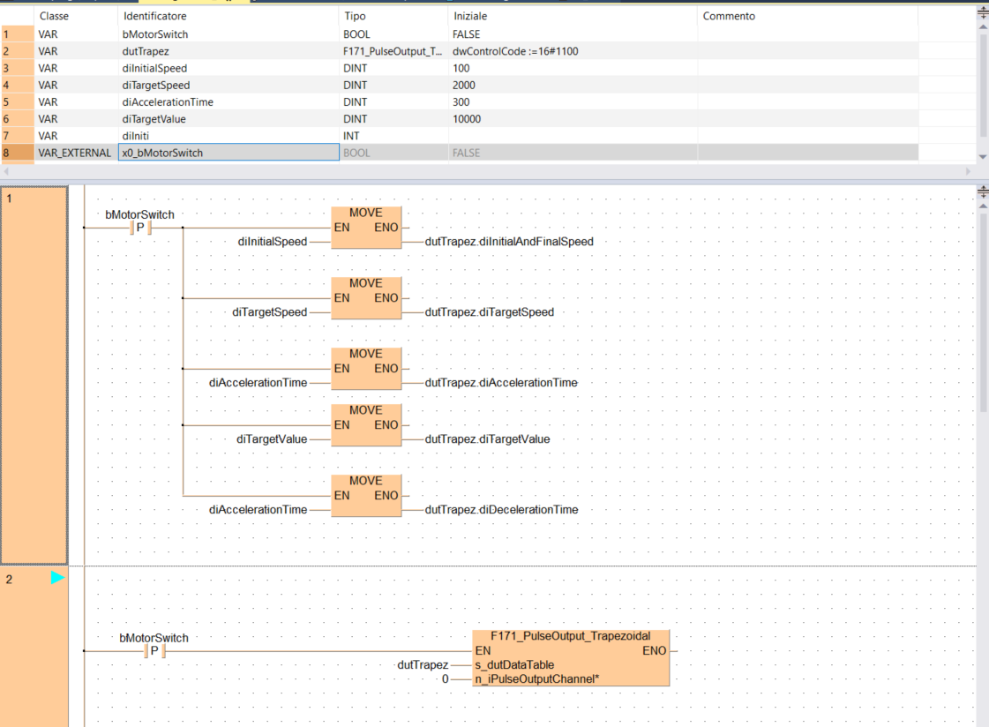The width and height of the screenshot is (989, 727).
Task: Click the initial value 2000 of diTargetSpeed
Action: 464,86
